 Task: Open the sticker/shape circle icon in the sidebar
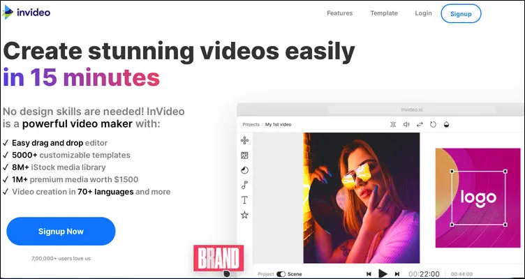pyautogui.click(x=245, y=170)
